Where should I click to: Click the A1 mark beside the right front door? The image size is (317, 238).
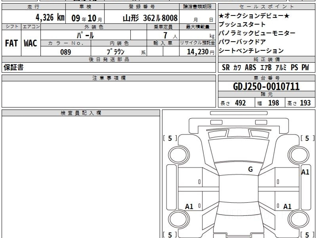click(305, 172)
